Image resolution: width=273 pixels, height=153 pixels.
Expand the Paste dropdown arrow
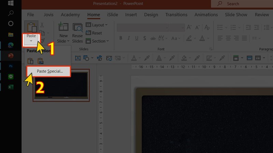[31, 40]
